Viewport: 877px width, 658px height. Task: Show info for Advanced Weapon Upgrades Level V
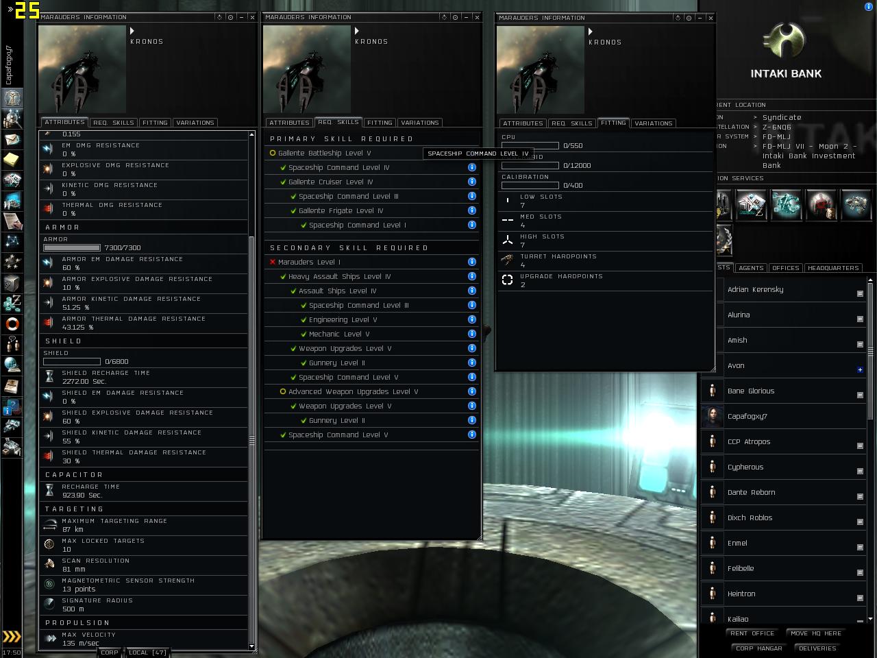(x=472, y=391)
